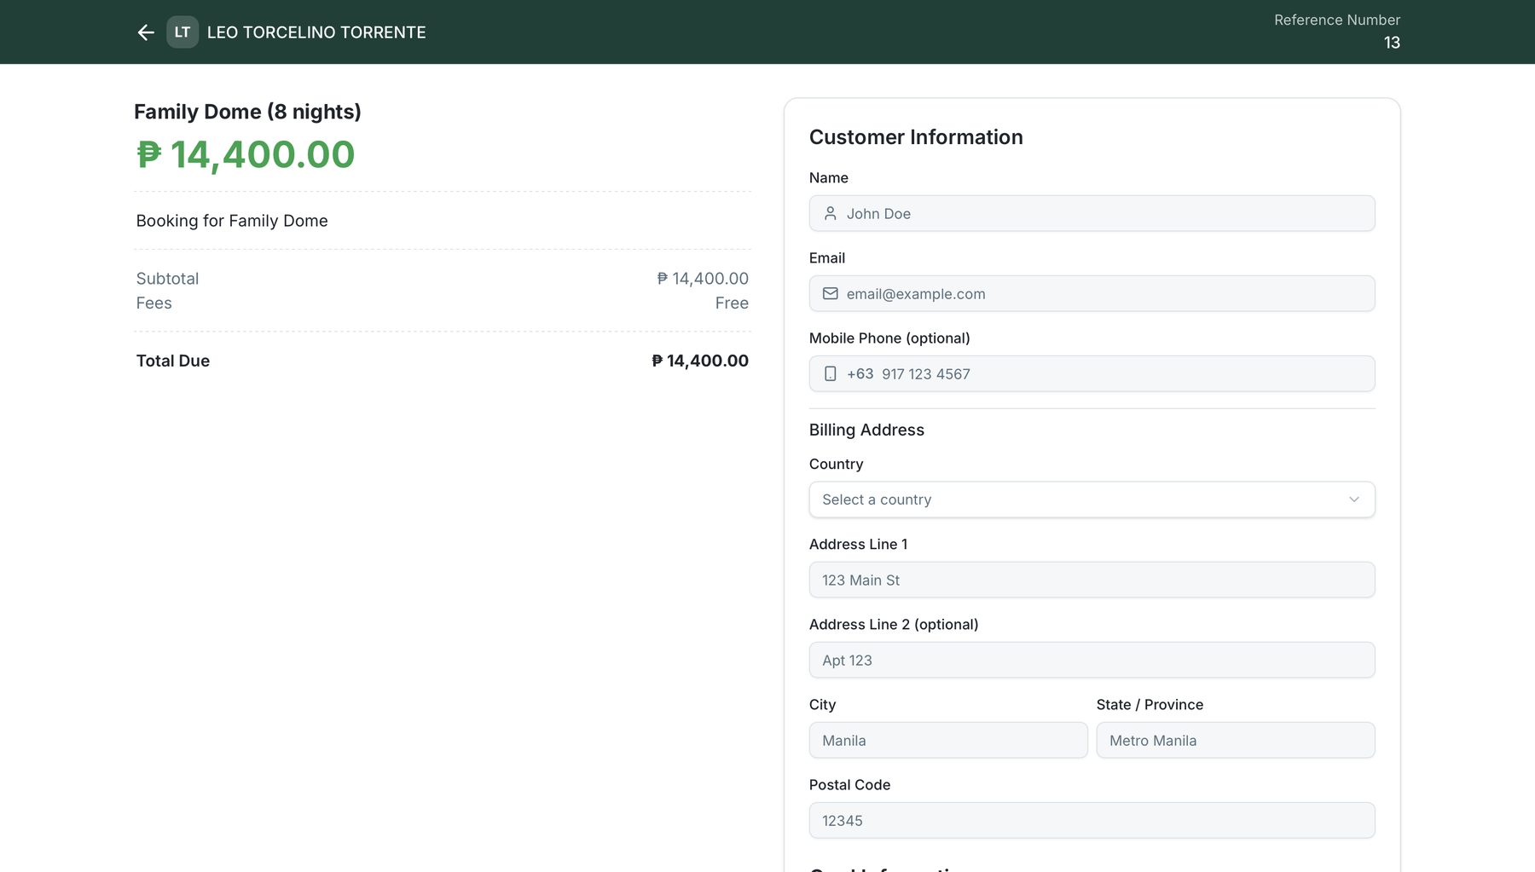The image size is (1535, 872).
Task: Click the large green ₱ 14,400.00 amount
Action: pos(246,154)
